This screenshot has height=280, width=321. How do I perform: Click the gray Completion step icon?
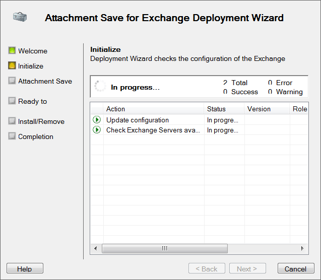tap(12, 136)
